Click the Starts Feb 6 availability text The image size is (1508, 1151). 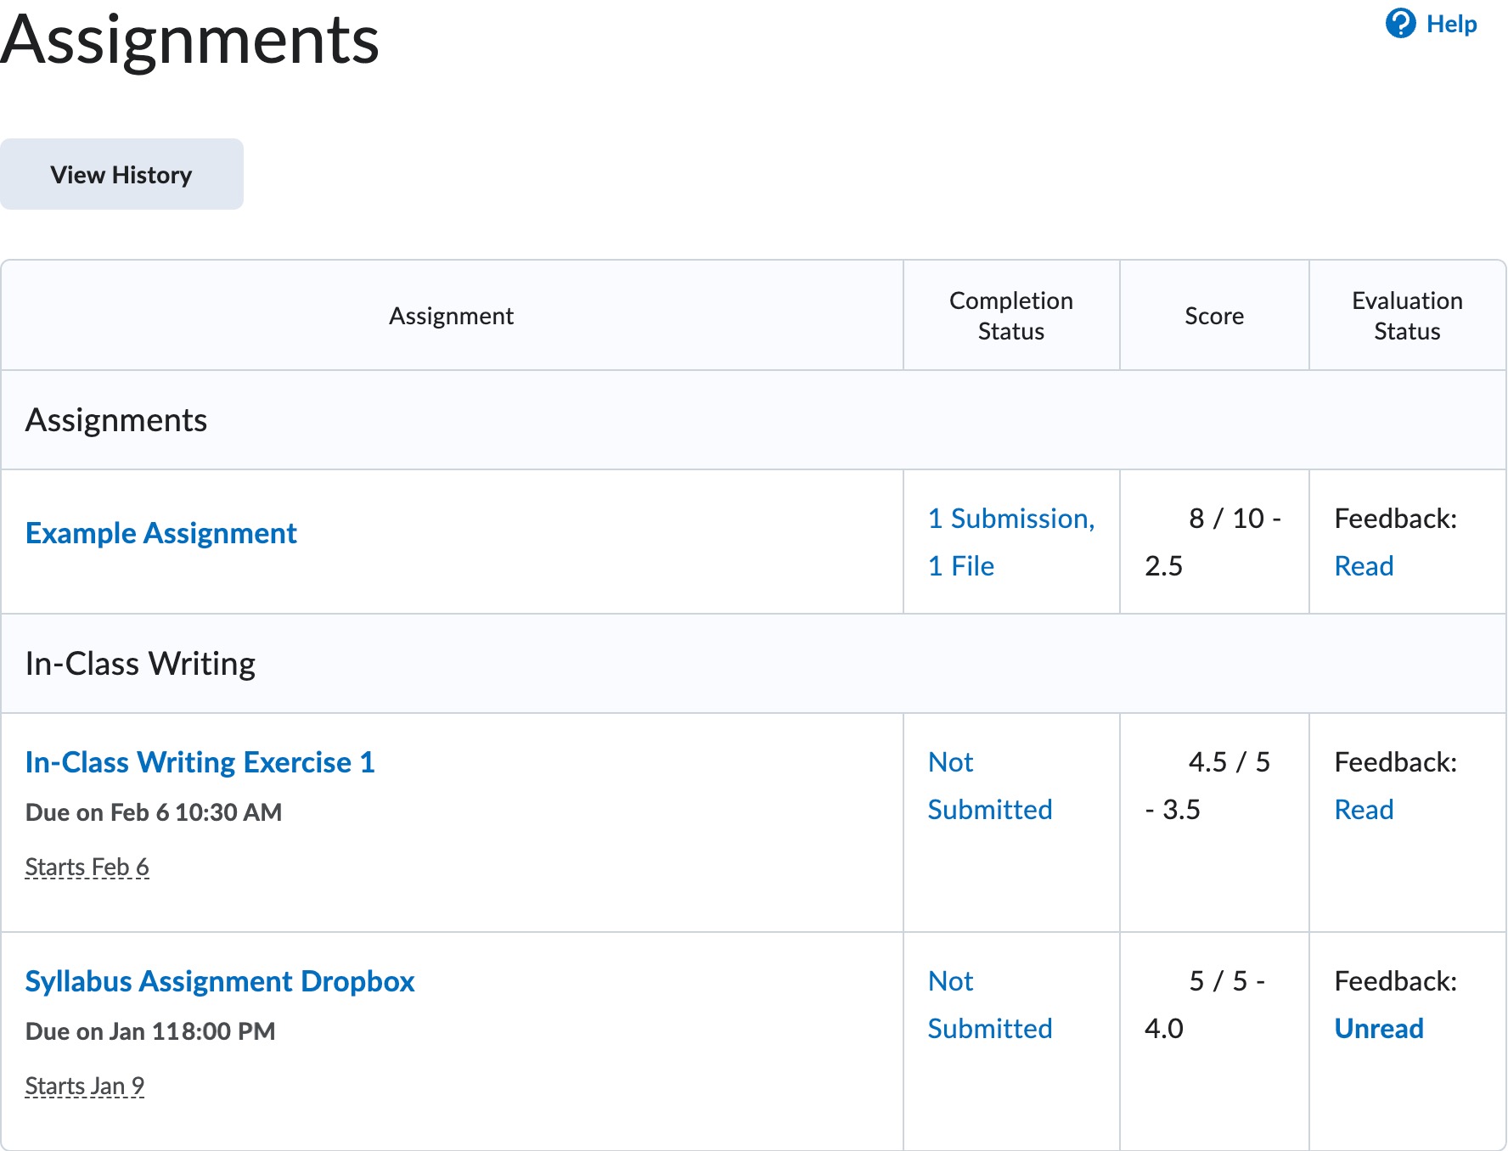87,866
